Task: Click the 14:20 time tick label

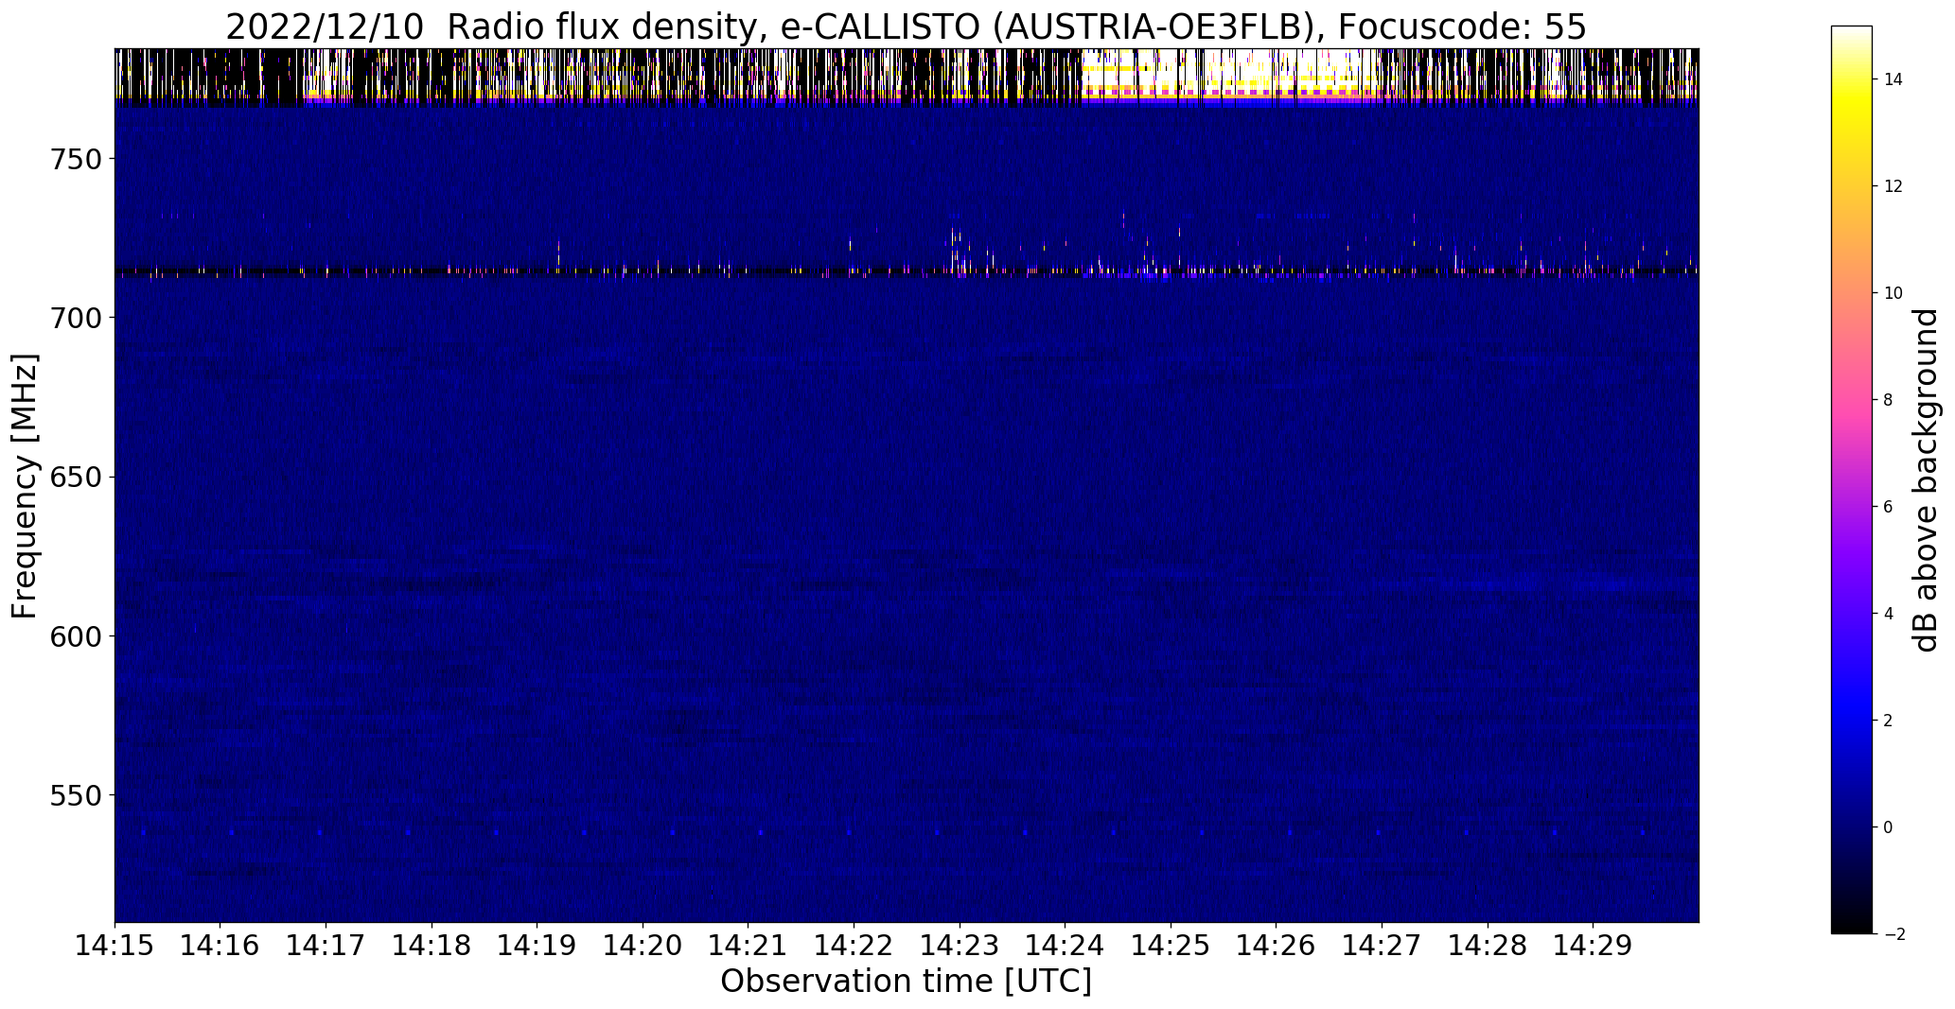Action: [643, 946]
